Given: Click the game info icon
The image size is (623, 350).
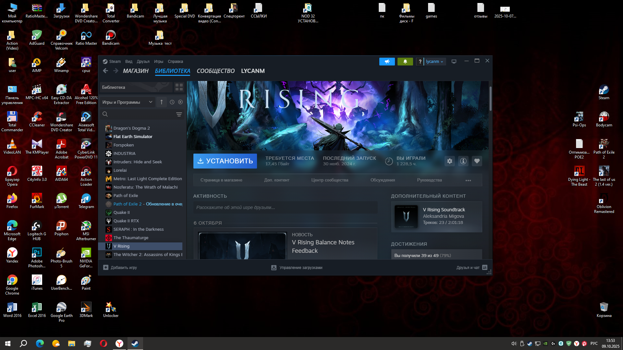Looking at the screenshot, I should [463, 161].
